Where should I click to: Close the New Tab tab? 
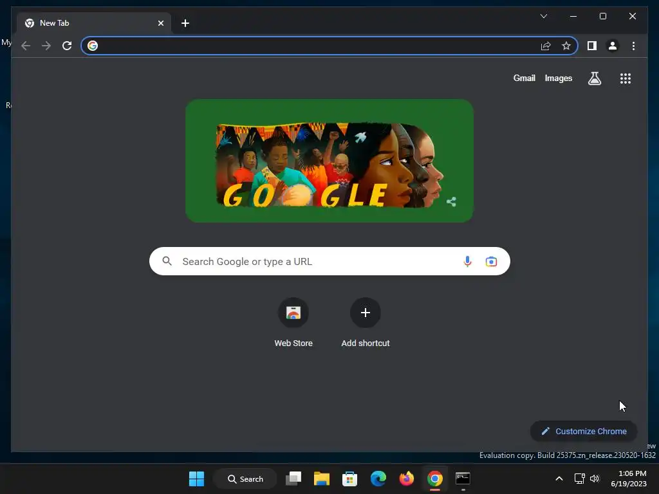(160, 23)
